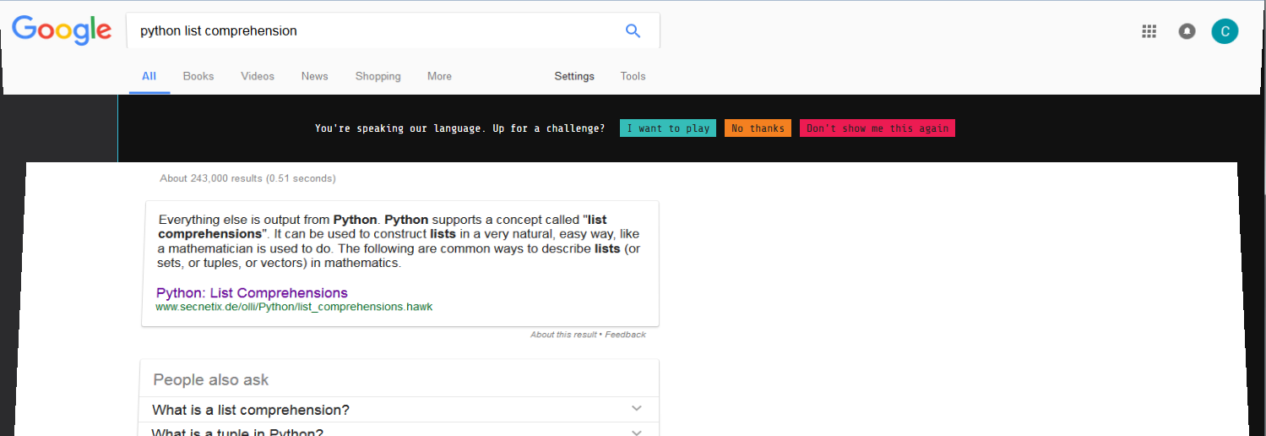This screenshot has height=436, width=1266.
Task: Switch to the Shopping tab
Action: (x=378, y=76)
